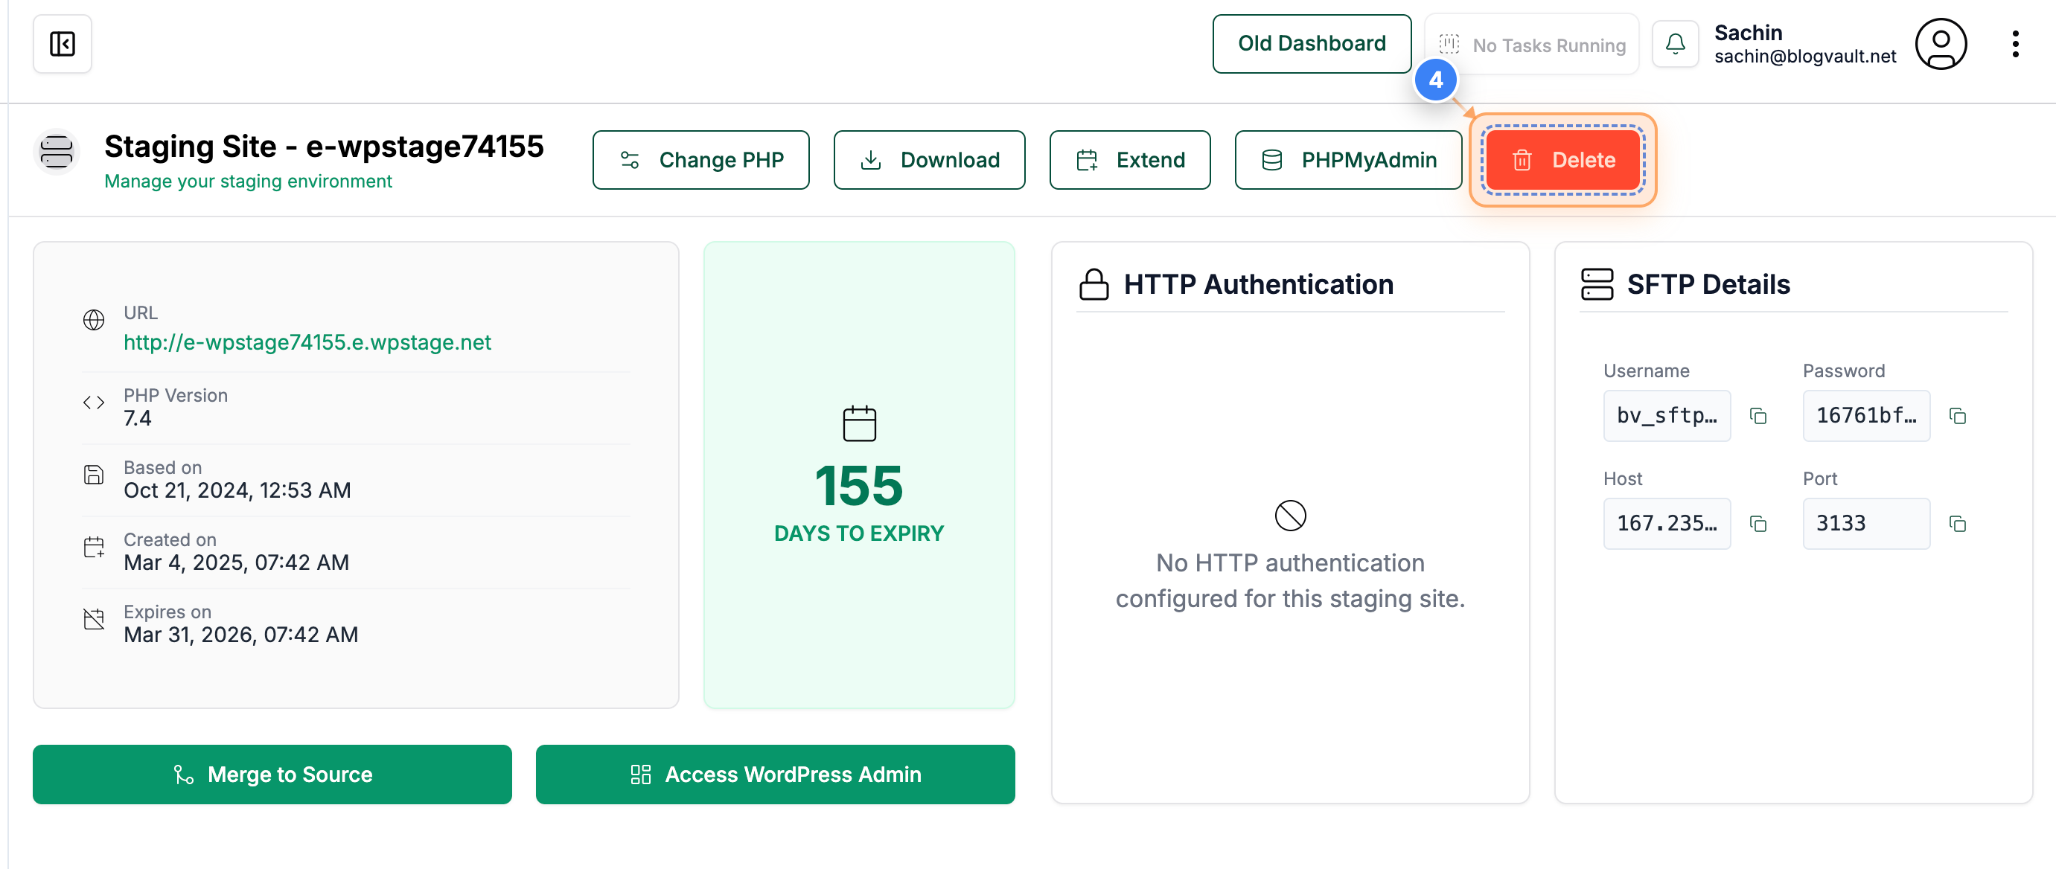Select the SFTP port field 3133
Viewport: 2056px width, 869px height.
pos(1866,524)
